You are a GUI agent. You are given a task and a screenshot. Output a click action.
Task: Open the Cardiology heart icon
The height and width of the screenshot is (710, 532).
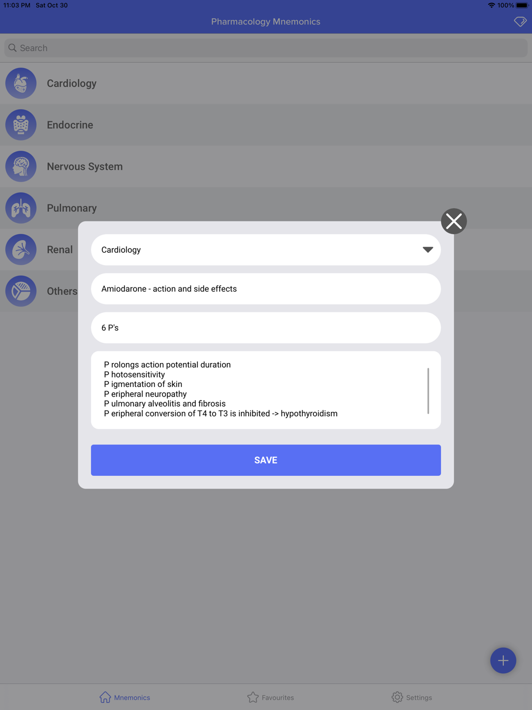click(21, 84)
